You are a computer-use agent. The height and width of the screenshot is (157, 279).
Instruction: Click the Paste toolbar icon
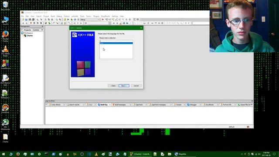tap(52, 19)
